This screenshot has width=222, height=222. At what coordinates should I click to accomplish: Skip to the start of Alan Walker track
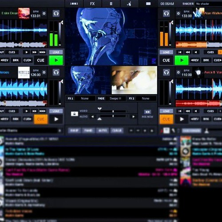tap(180, 52)
